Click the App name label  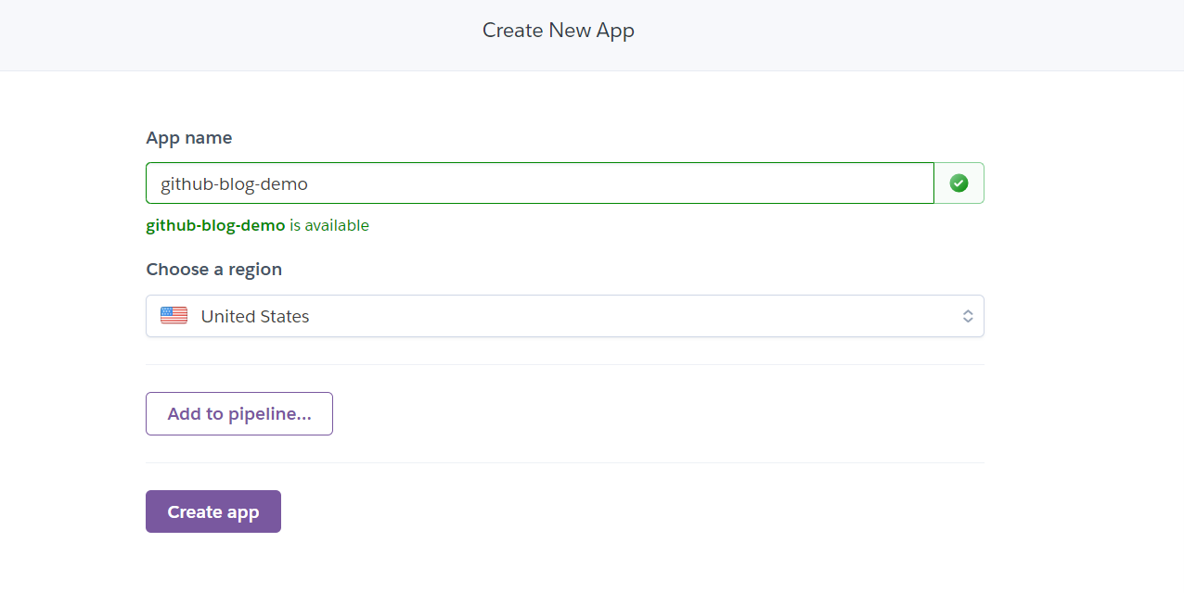point(189,138)
